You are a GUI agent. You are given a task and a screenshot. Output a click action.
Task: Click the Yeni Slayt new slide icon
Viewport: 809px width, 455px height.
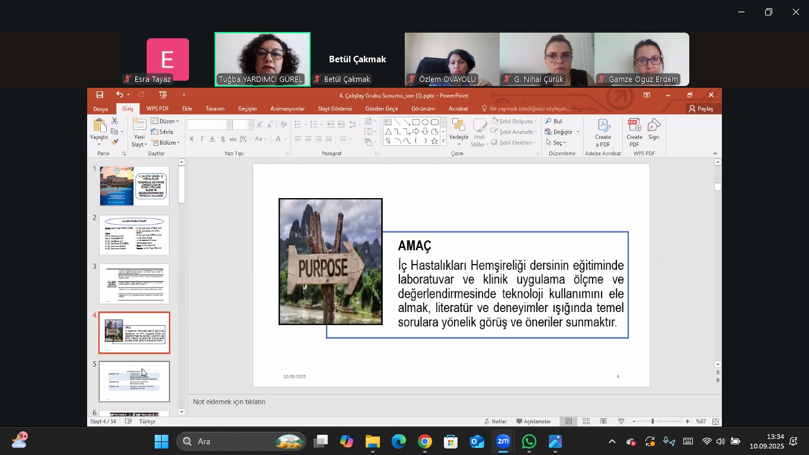(x=139, y=125)
